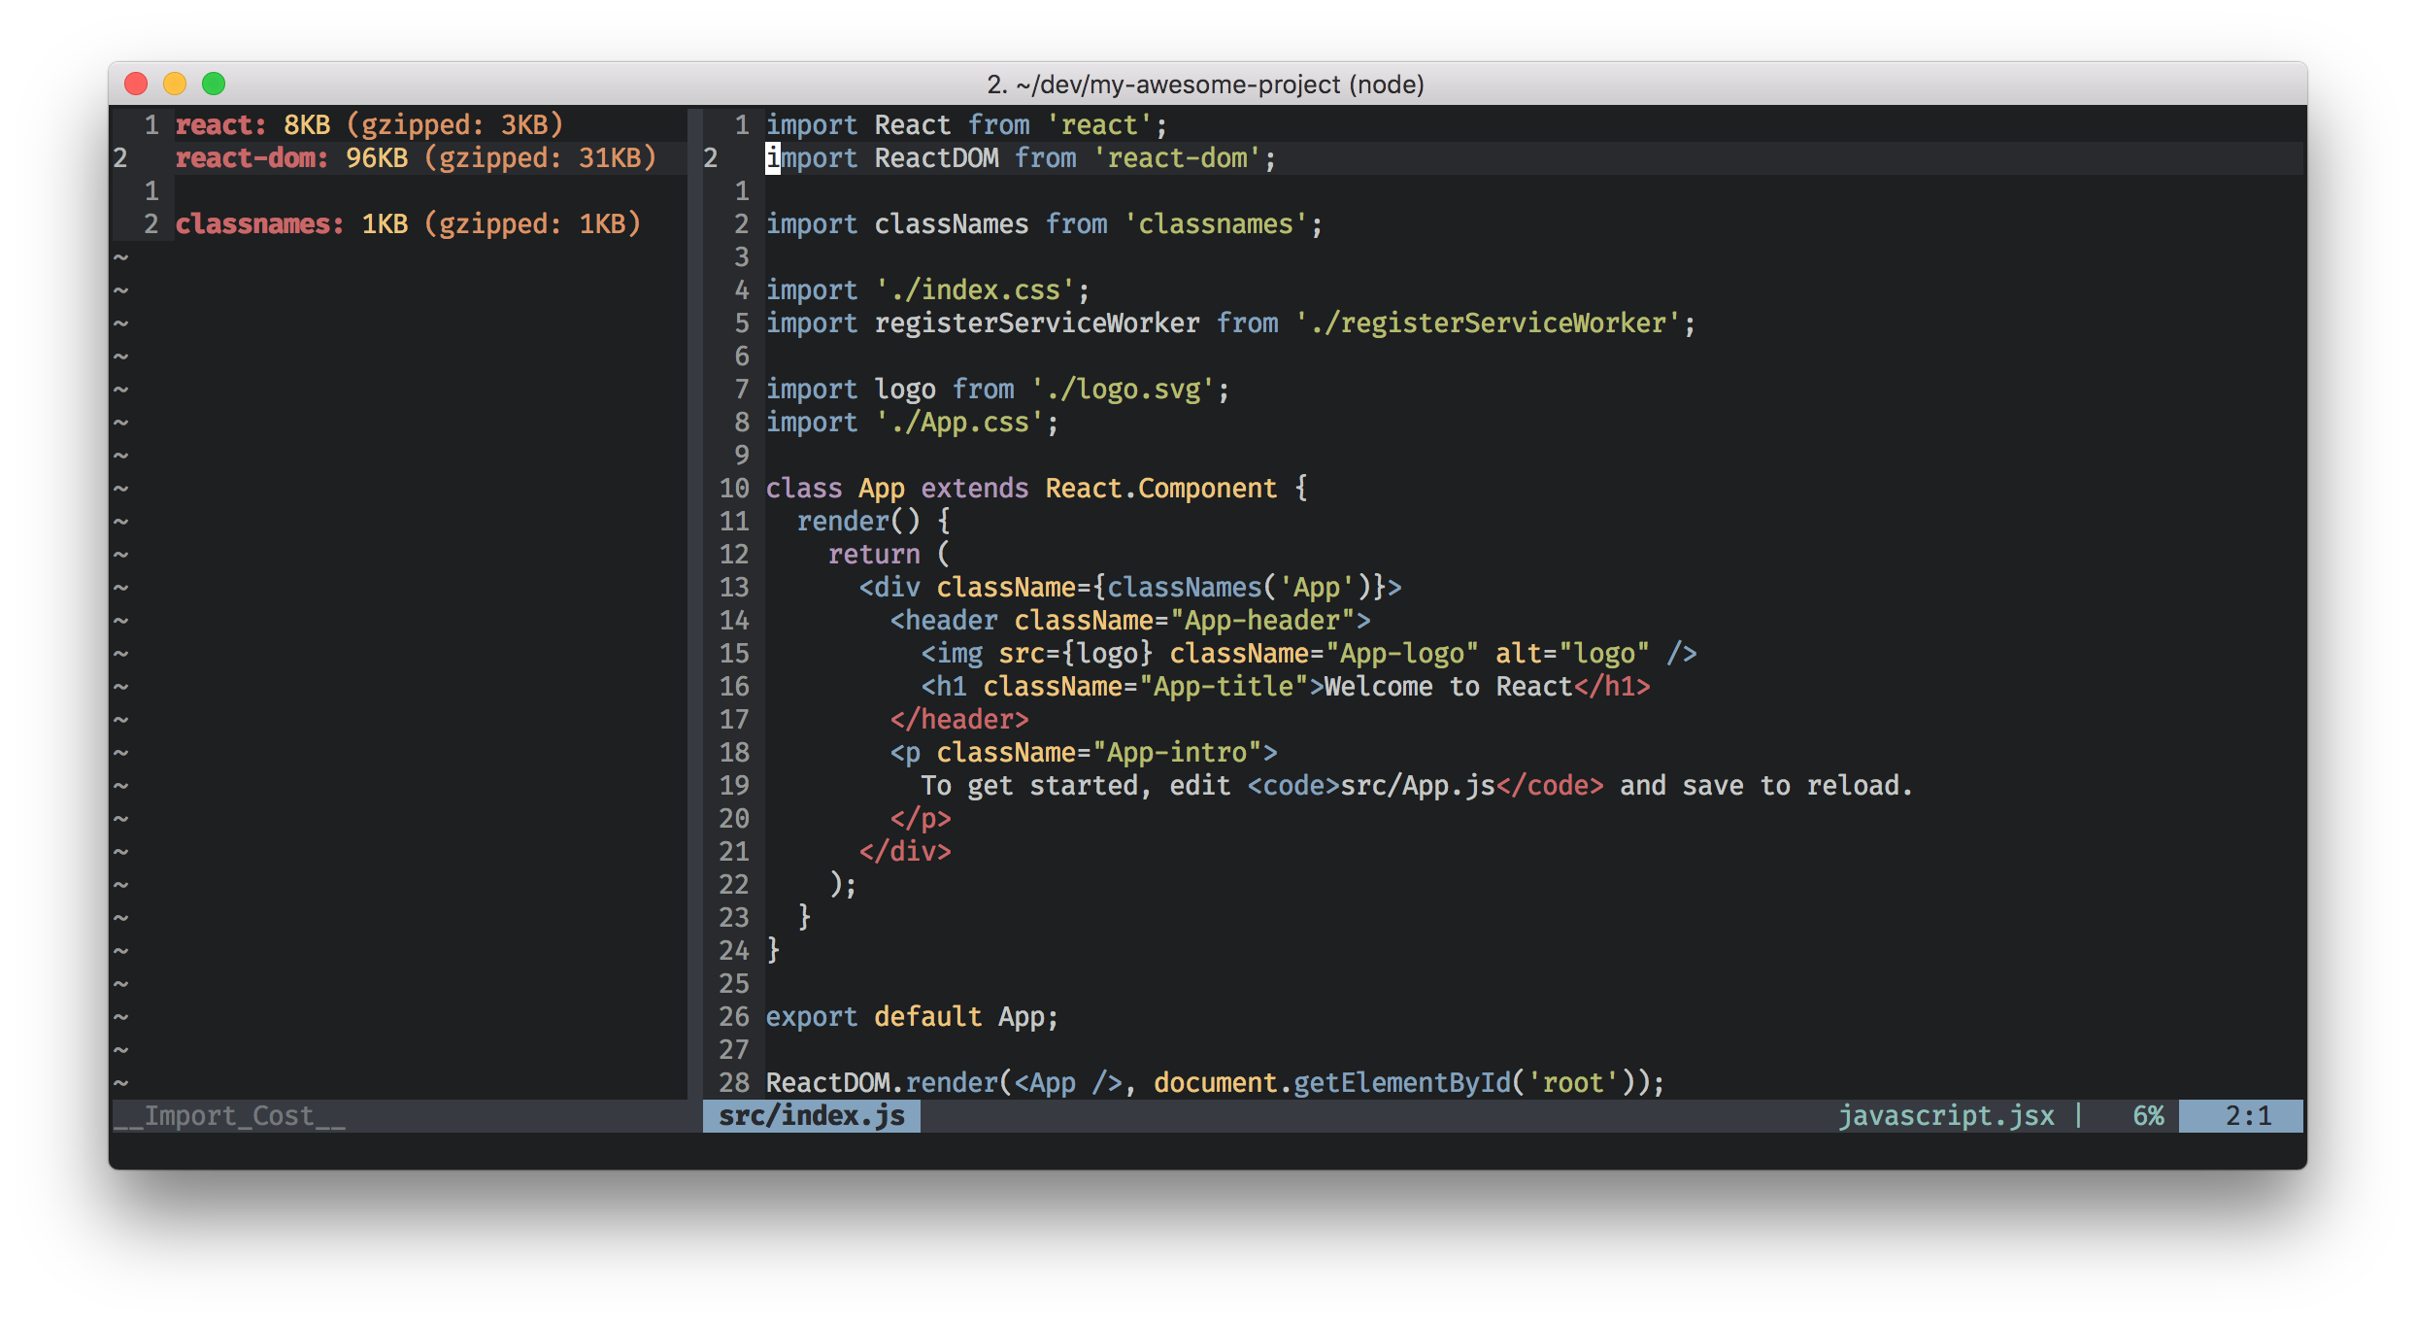Click the react-dom 96KB import cost line
Screen dimensions: 2416x1325
(416, 157)
